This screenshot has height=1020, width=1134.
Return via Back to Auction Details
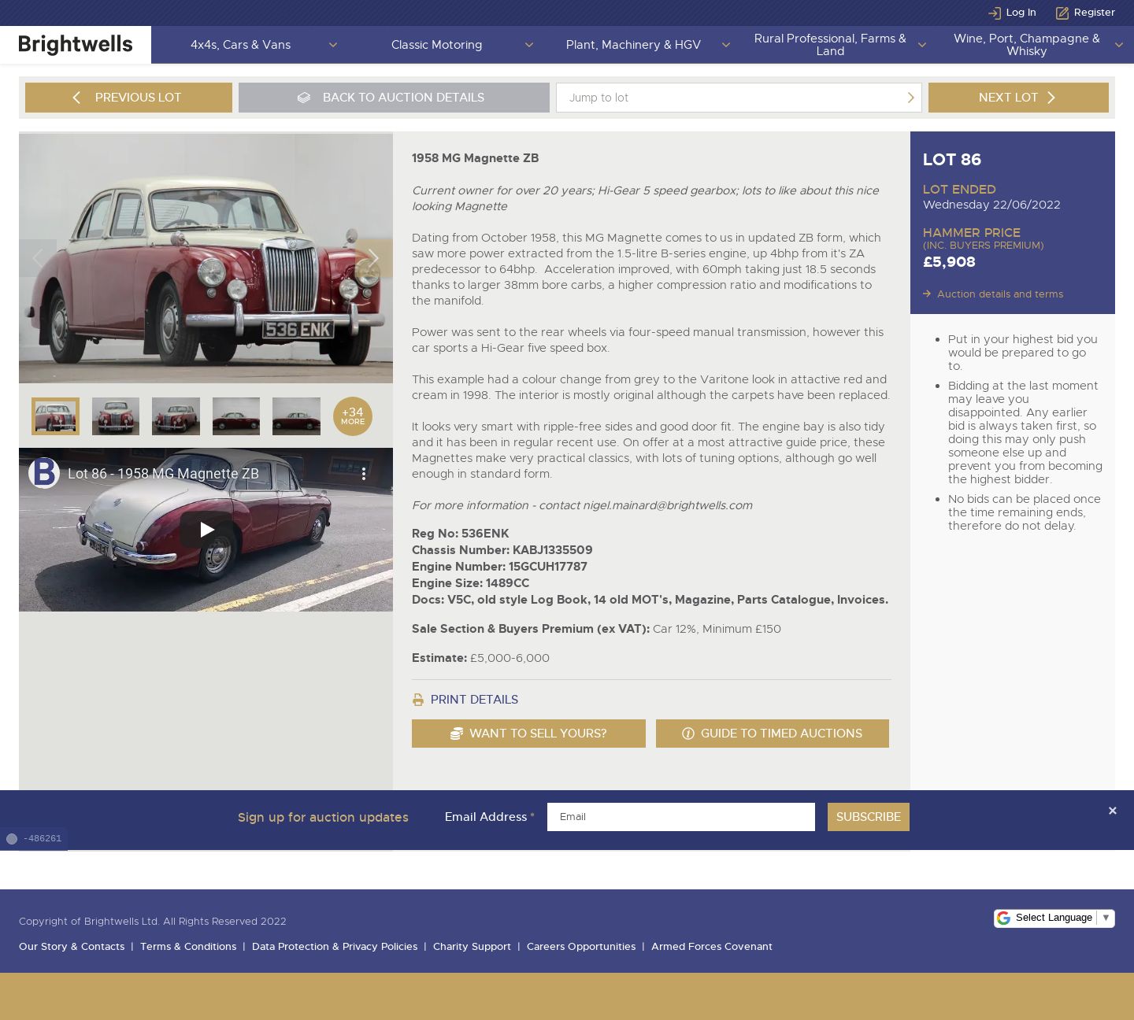394,98
